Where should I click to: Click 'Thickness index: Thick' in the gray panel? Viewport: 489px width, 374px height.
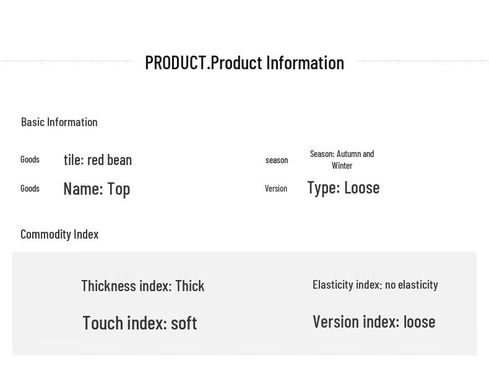coord(142,286)
